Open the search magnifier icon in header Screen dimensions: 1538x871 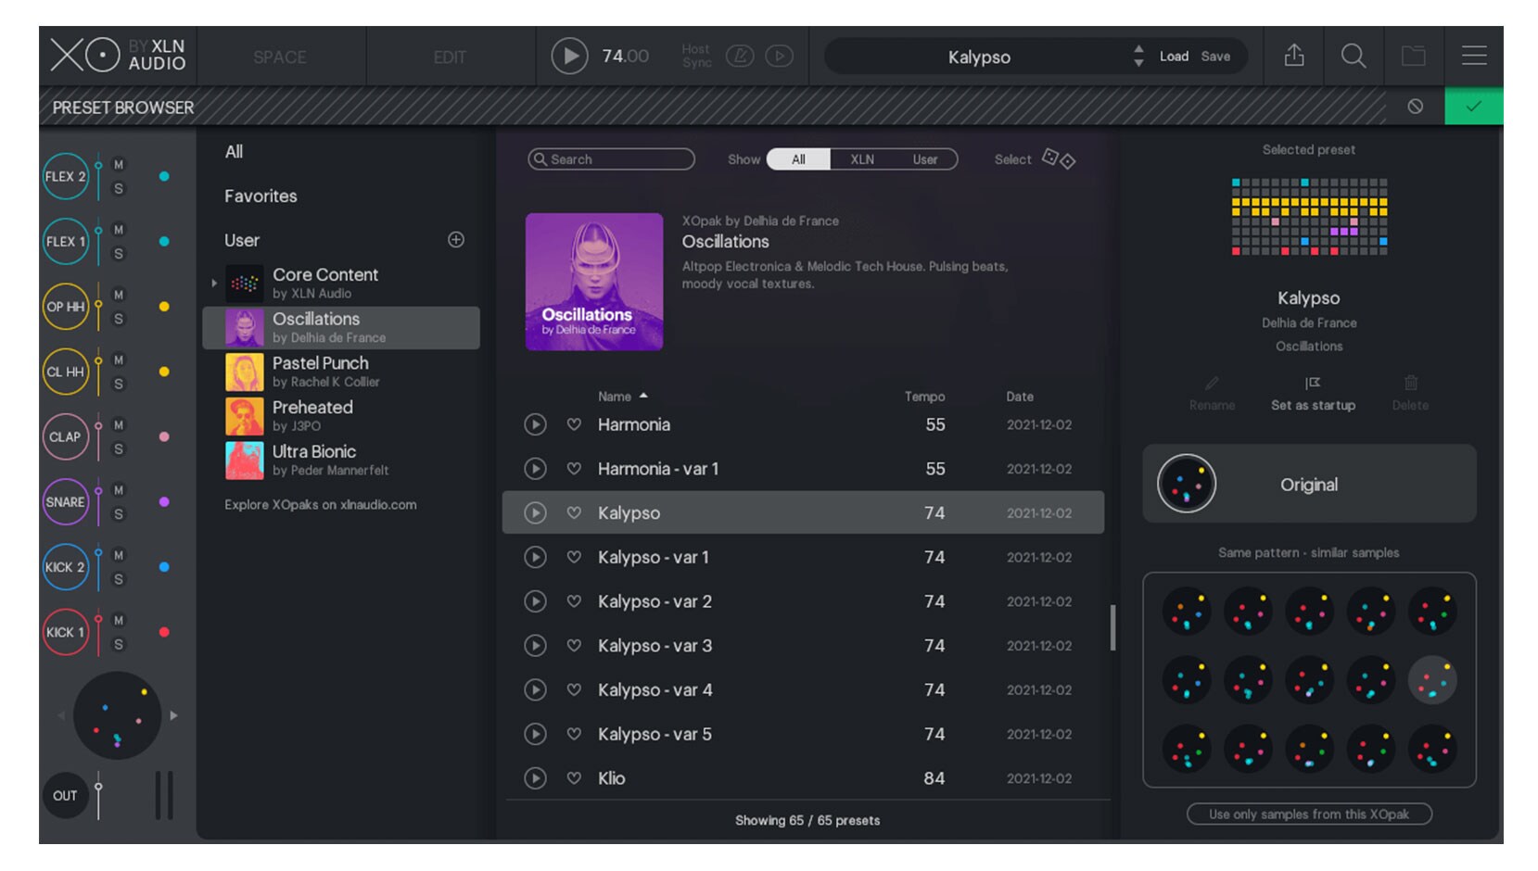coord(1353,57)
